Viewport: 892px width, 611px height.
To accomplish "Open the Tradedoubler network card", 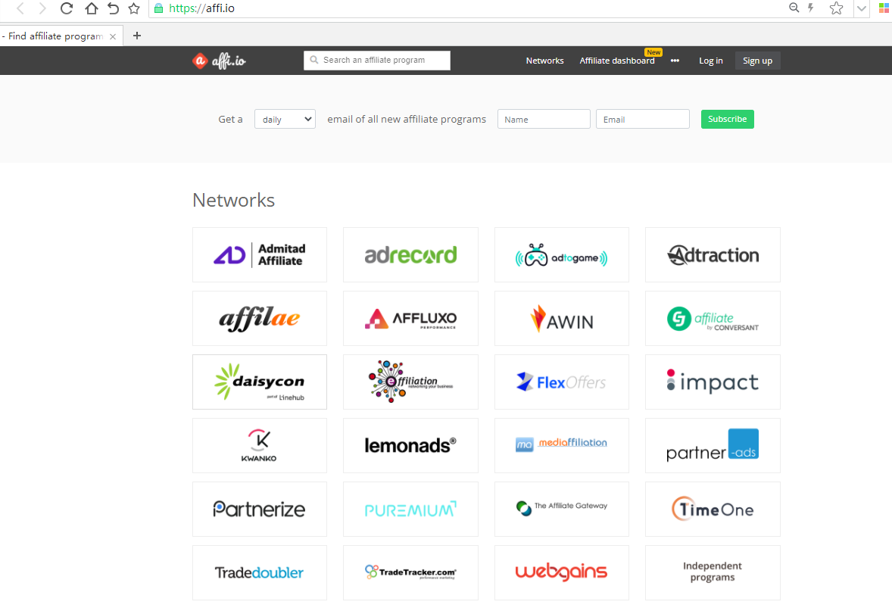I will click(260, 573).
